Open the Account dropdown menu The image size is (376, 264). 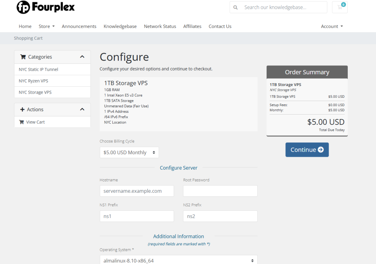point(332,26)
